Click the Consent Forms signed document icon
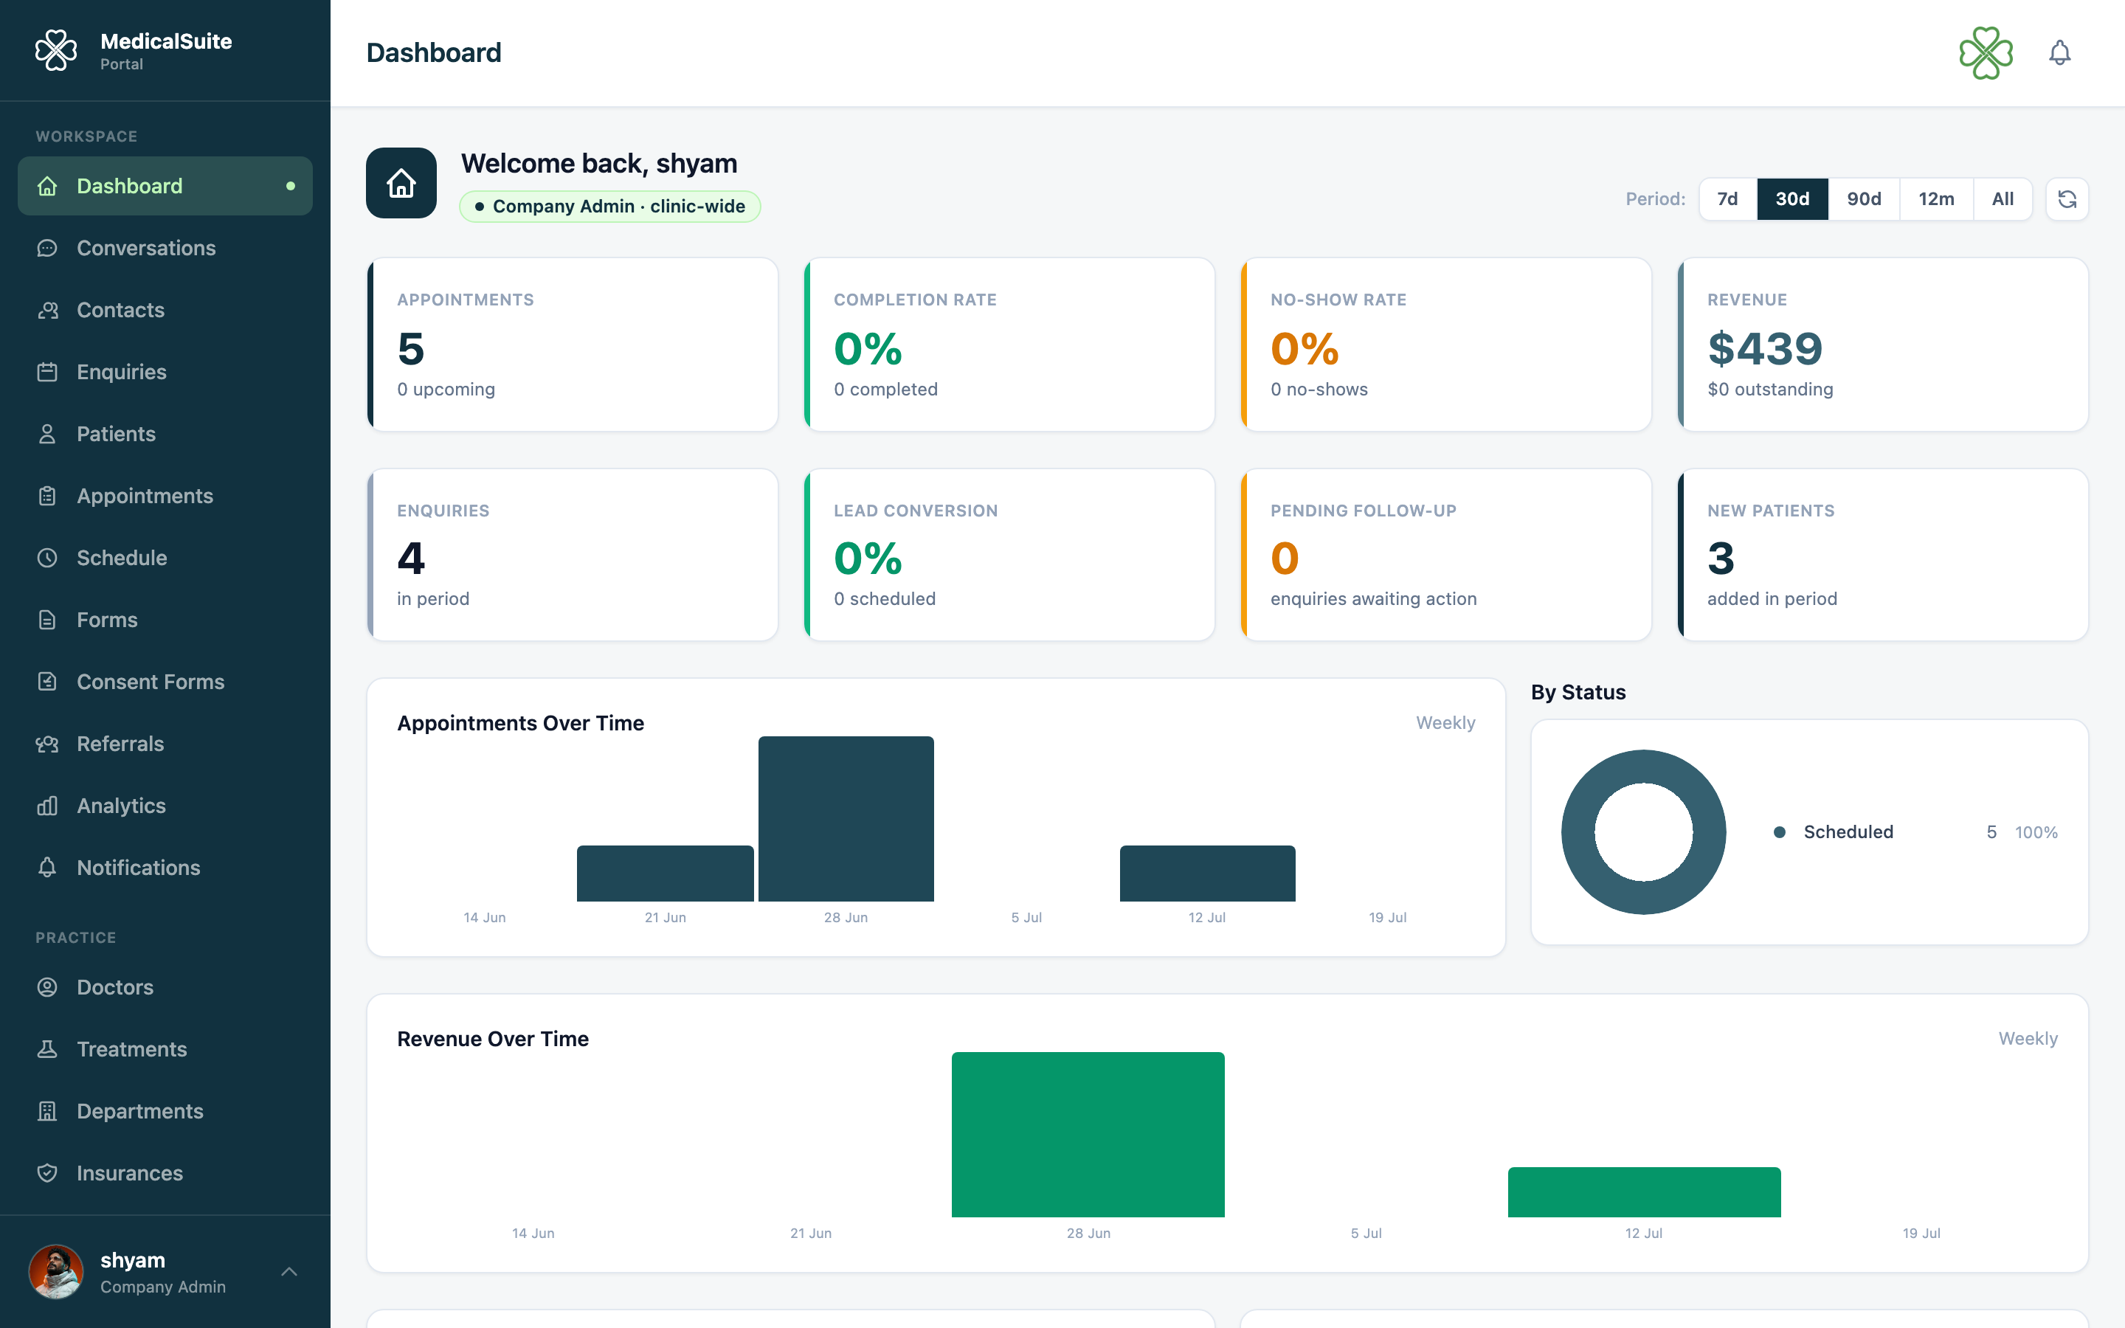This screenshot has width=2125, height=1328. 47,682
